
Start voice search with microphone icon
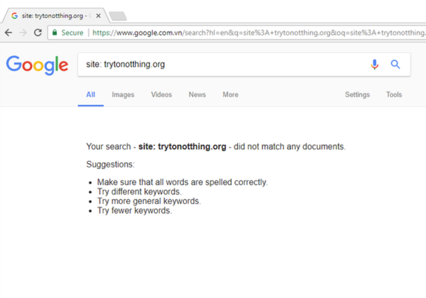tap(375, 65)
